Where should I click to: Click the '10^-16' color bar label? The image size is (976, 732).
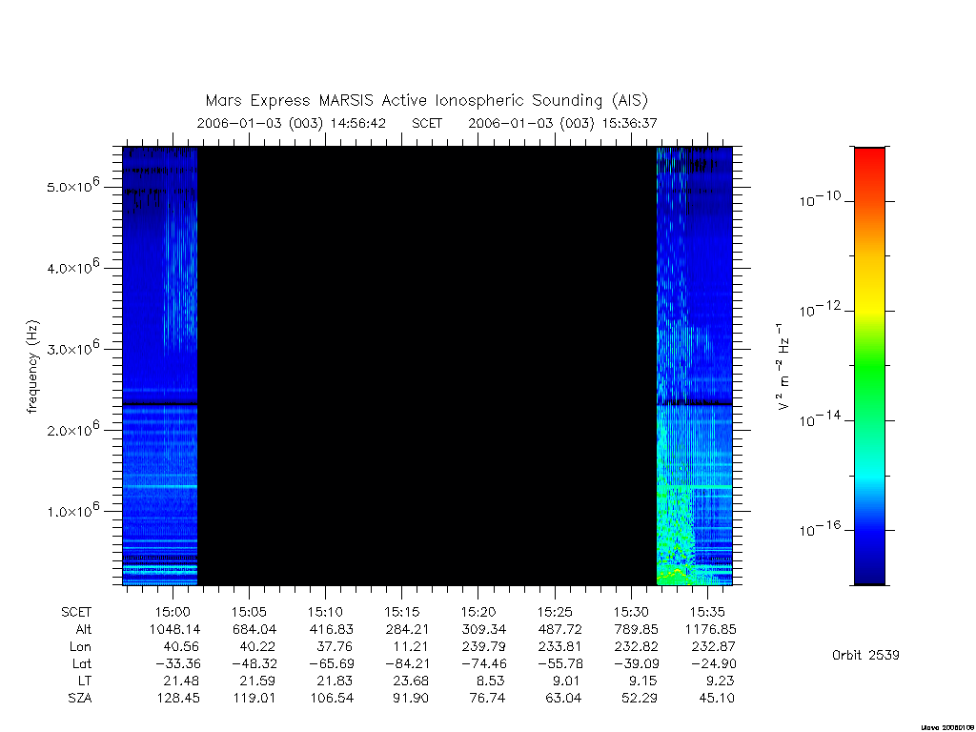click(x=821, y=528)
